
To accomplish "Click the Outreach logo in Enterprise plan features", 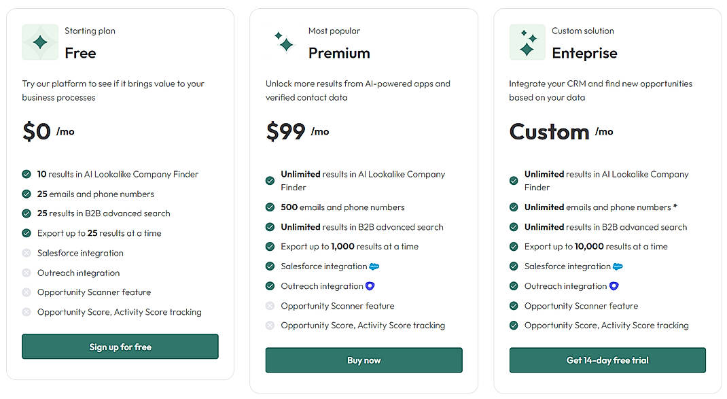I will tap(614, 285).
